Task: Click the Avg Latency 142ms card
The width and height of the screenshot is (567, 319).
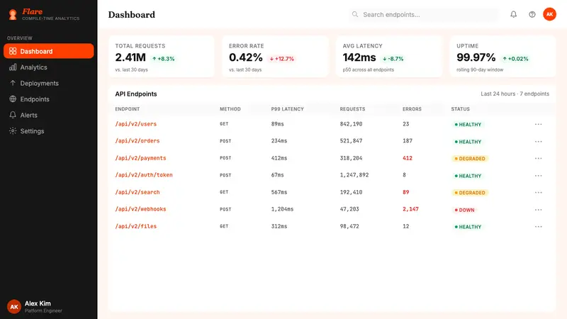Action: point(389,57)
